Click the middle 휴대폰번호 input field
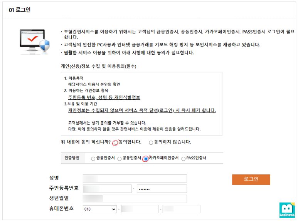Image resolution: width=298 pixels, height=221 pixels. coord(140,209)
